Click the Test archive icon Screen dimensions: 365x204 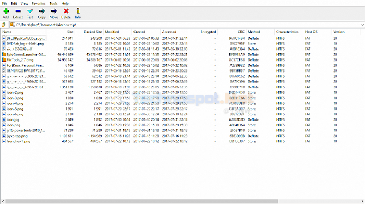coord(30,11)
